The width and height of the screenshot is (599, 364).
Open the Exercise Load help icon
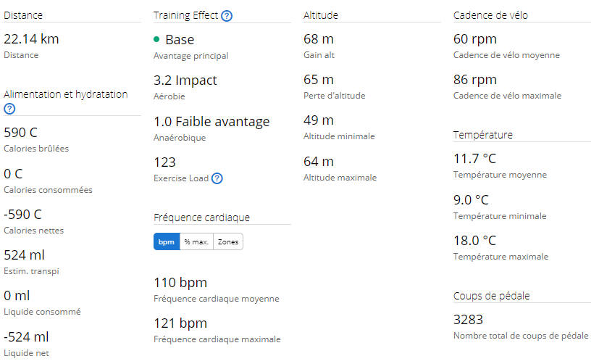[x=217, y=178]
